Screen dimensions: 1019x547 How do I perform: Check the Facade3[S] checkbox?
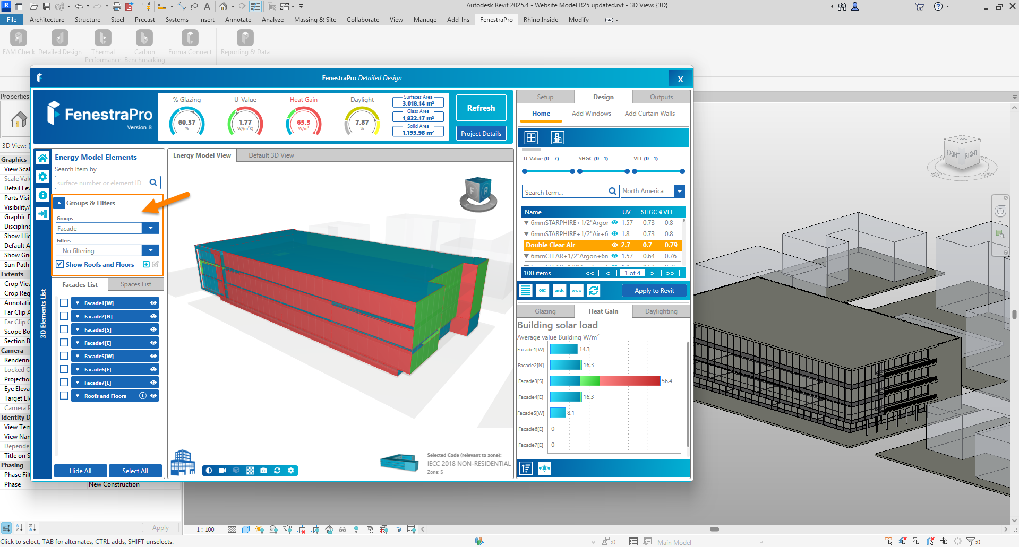(x=64, y=329)
